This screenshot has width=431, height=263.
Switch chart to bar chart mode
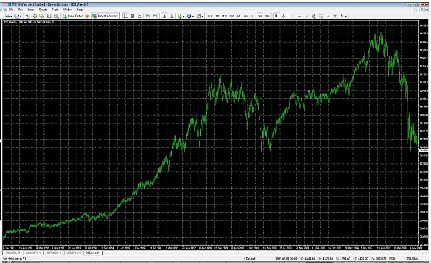coord(126,16)
